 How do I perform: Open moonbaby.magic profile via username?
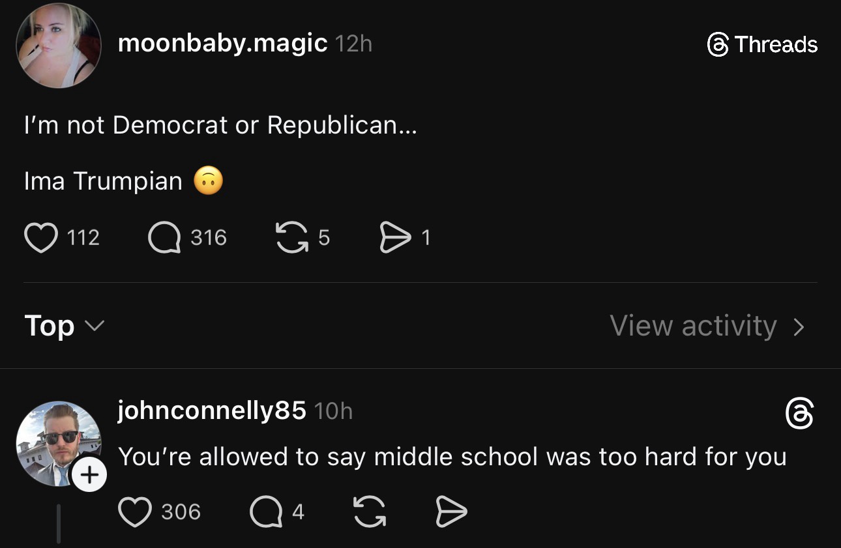(x=222, y=44)
